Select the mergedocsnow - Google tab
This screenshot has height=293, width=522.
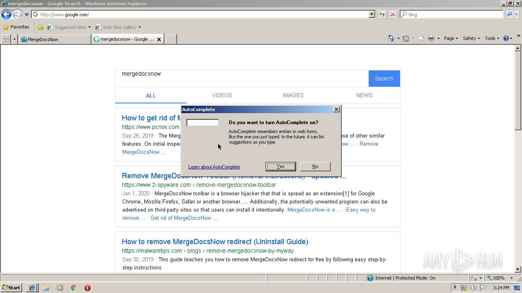(x=124, y=39)
